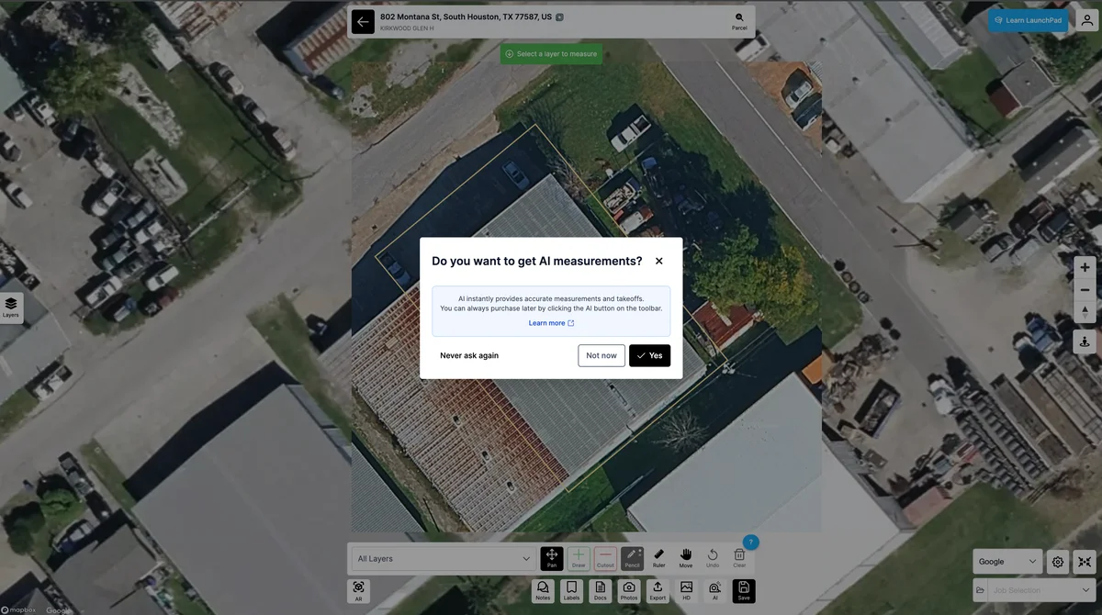This screenshot has height=615, width=1102.
Task: Select the Ruler measurement tool
Action: (x=658, y=556)
